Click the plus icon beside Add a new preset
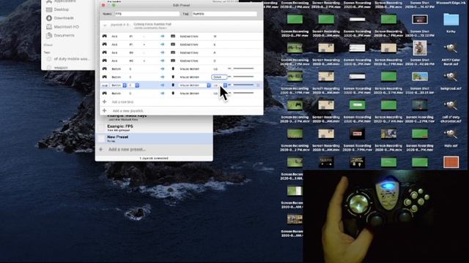The image size is (469, 263). pos(101,149)
